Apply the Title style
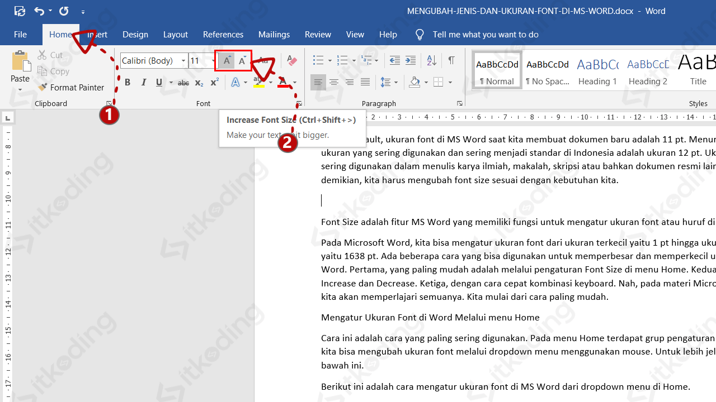Screen dimensions: 716x402 698,70
